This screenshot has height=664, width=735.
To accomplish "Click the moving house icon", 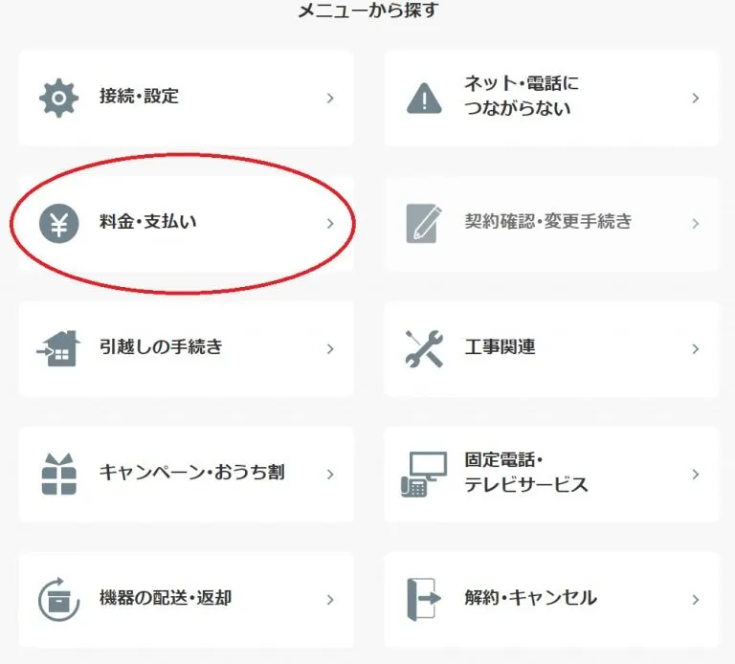I will coord(58,348).
